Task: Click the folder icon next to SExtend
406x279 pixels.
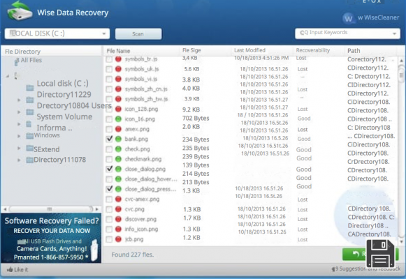Action: pos(30,149)
